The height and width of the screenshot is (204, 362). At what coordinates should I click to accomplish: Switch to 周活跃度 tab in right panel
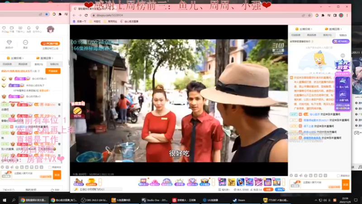(311, 35)
